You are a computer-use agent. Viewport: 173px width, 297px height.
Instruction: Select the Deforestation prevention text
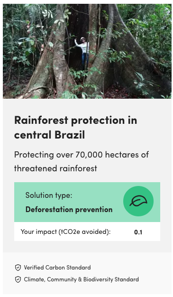point(69,210)
